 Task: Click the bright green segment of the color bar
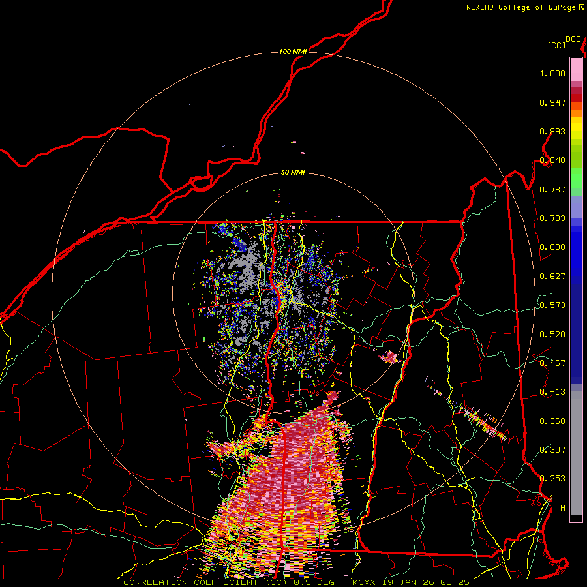576,178
